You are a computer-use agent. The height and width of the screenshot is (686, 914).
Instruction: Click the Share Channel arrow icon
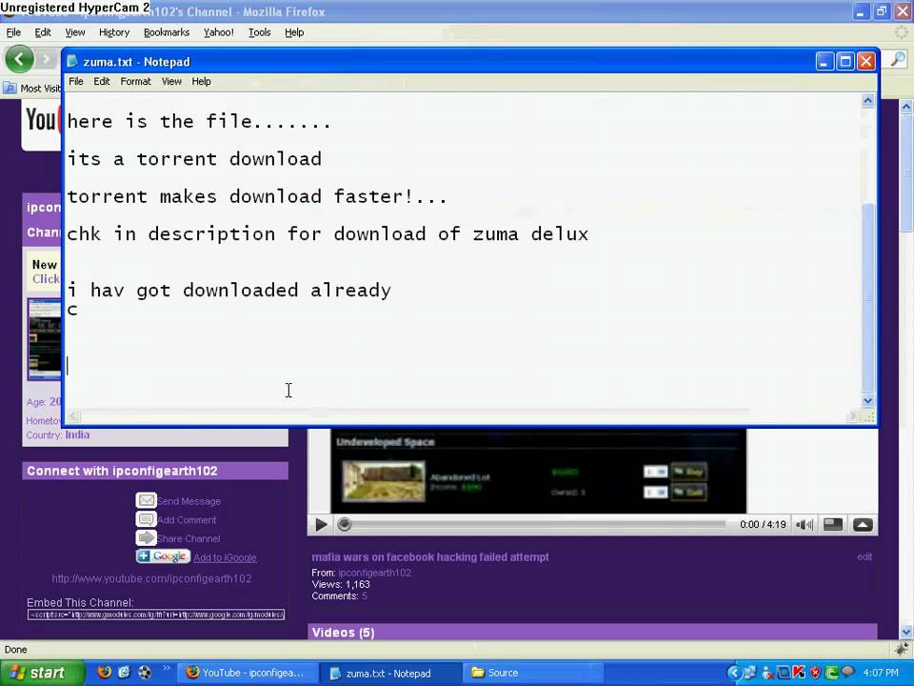coord(146,537)
